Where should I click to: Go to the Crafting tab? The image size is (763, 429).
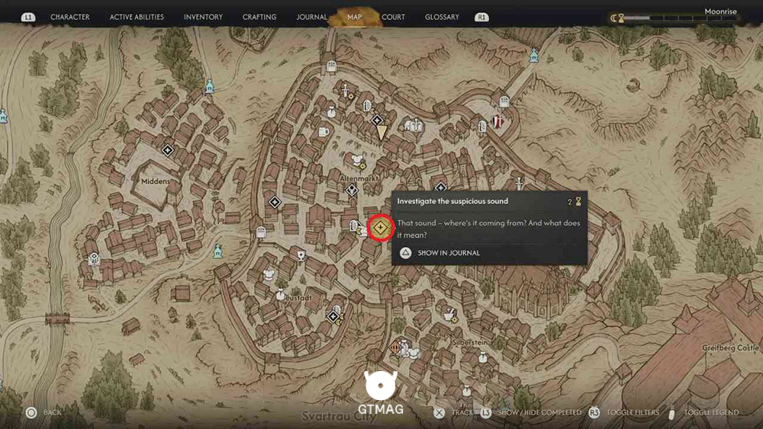(x=259, y=17)
